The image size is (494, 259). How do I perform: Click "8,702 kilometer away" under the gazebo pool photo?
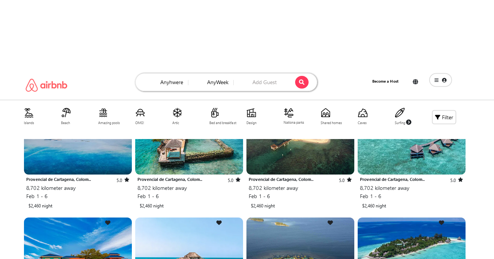(x=162, y=188)
